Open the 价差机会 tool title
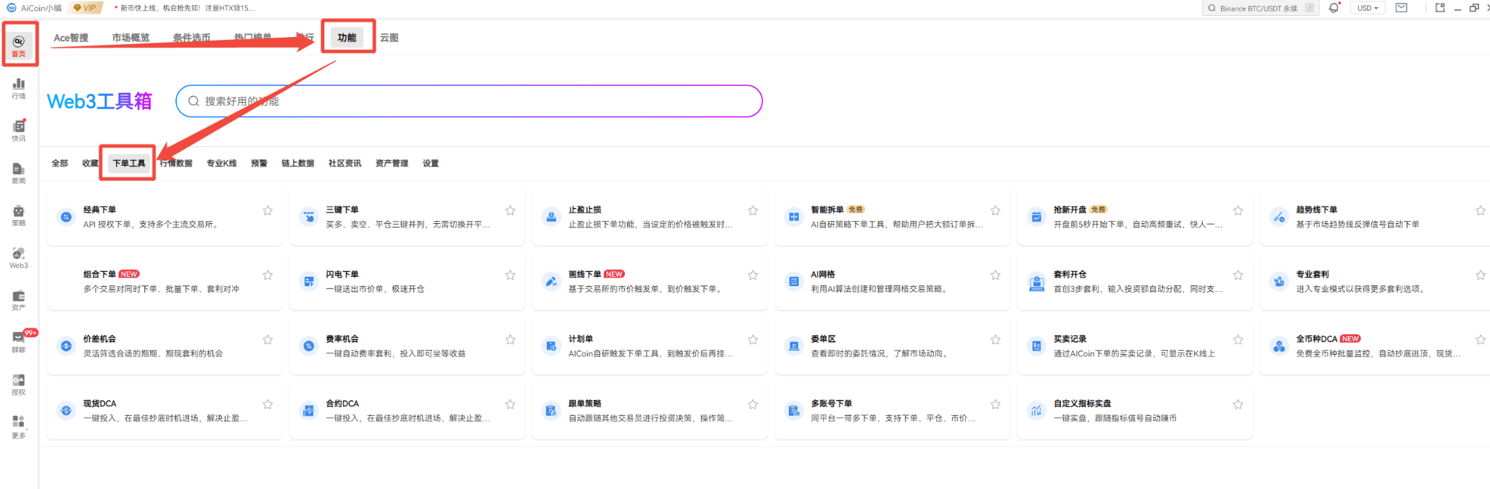The image size is (1490, 489). click(x=99, y=339)
